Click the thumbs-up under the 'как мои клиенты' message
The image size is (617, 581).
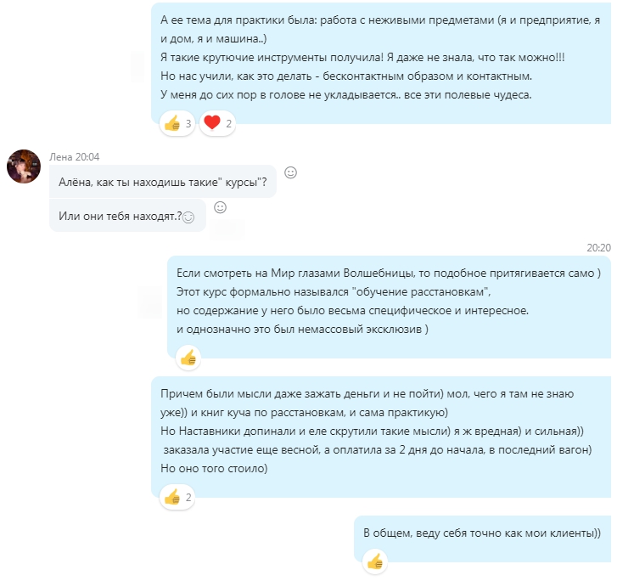374,561
